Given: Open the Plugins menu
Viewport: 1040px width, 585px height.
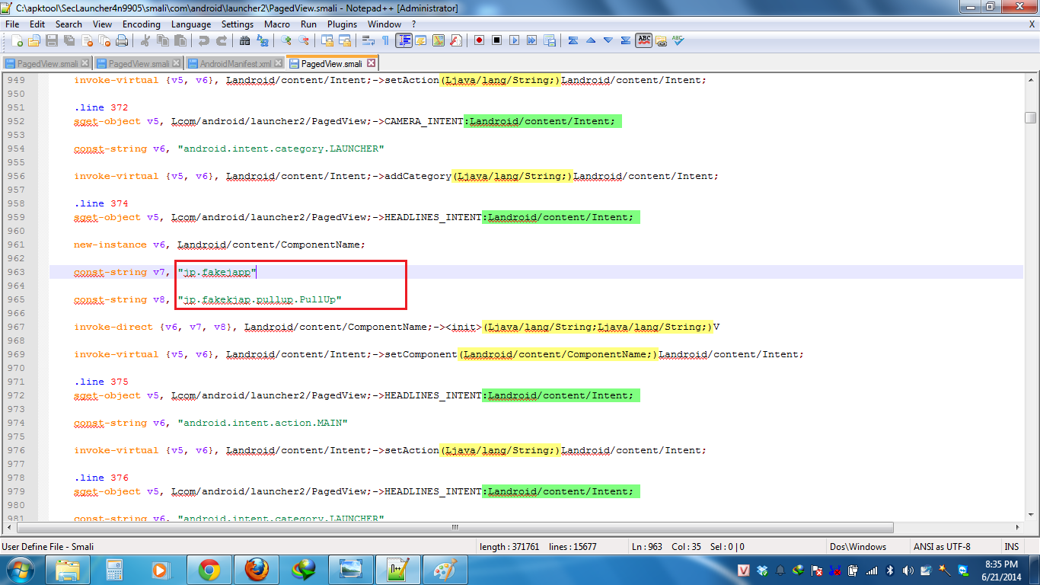Looking at the screenshot, I should click(x=342, y=24).
